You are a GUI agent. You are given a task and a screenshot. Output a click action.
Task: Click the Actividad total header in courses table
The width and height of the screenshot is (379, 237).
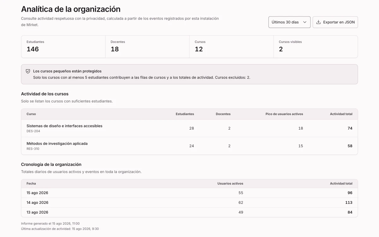(341, 114)
